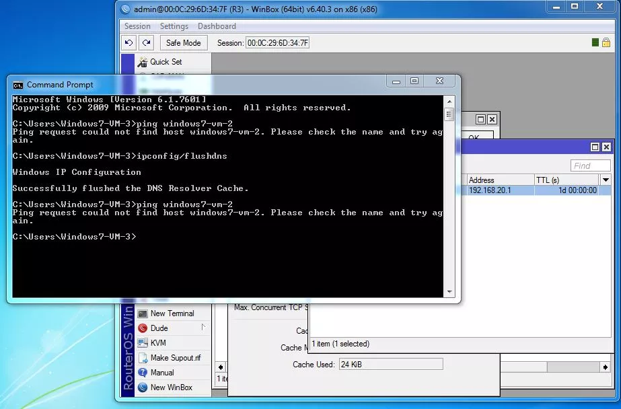This screenshot has width=621, height=409.
Task: Open the column chooser dropdown arrow
Action: pyautogui.click(x=606, y=180)
